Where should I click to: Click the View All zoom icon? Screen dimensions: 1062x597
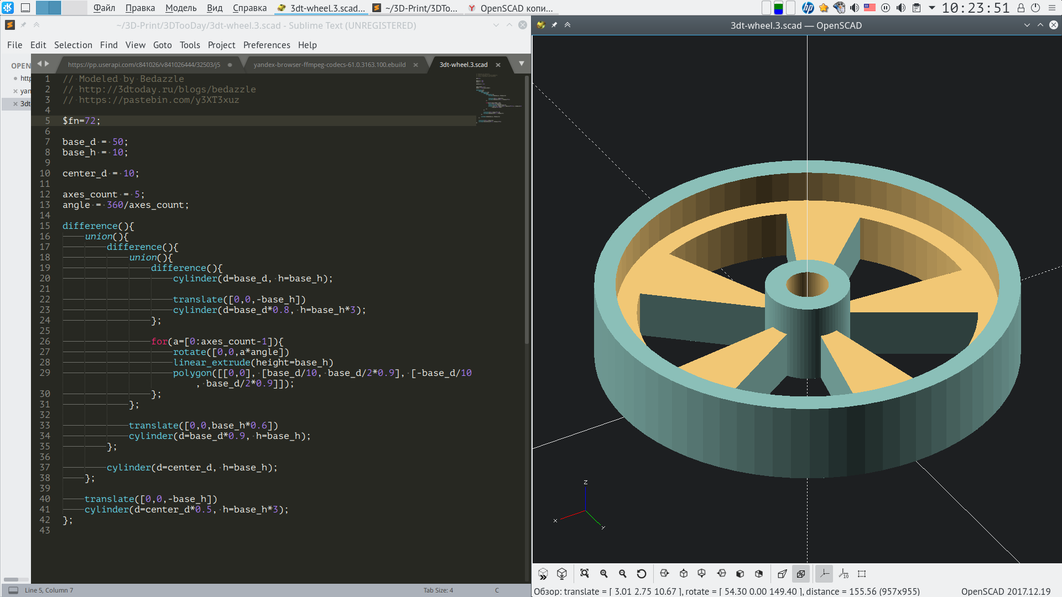[585, 574]
